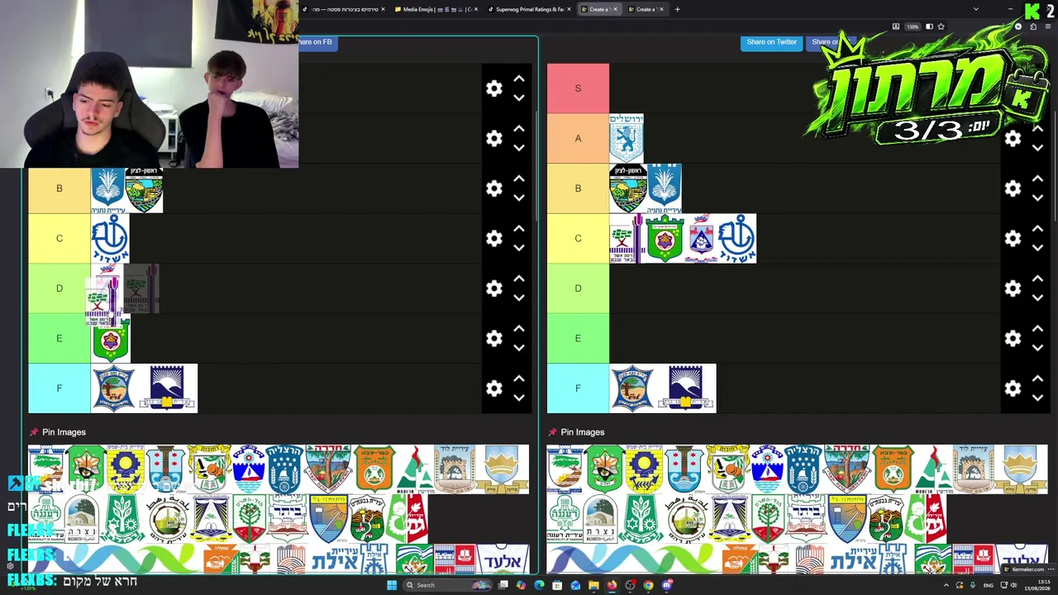Open settings gear for left window's B tier
1058x595 pixels.
tap(494, 188)
